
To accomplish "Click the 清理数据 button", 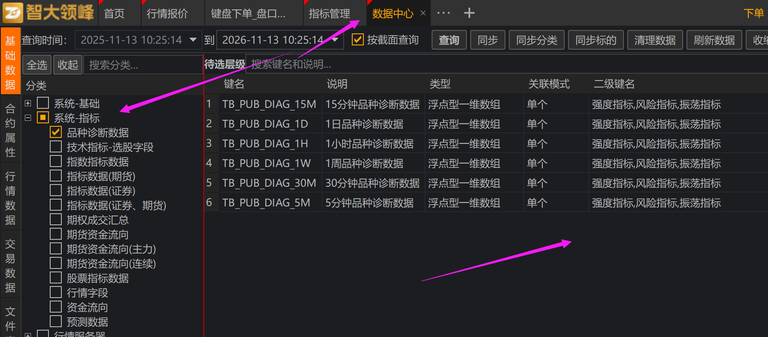I will [x=655, y=40].
